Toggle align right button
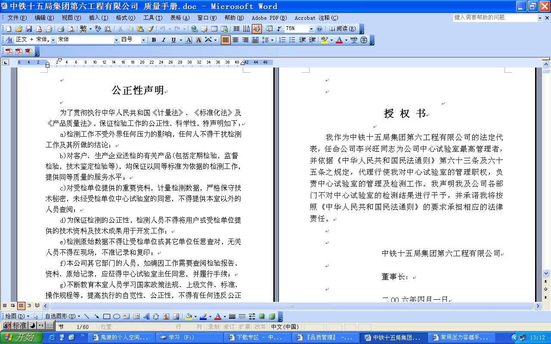This screenshot has height=344, width=551. tap(245, 40)
